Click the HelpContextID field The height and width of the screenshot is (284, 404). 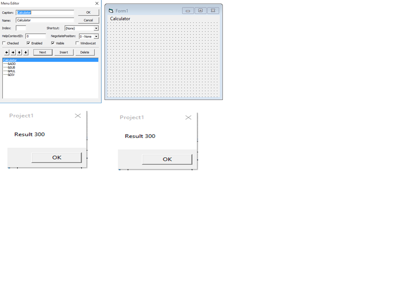tap(36, 36)
